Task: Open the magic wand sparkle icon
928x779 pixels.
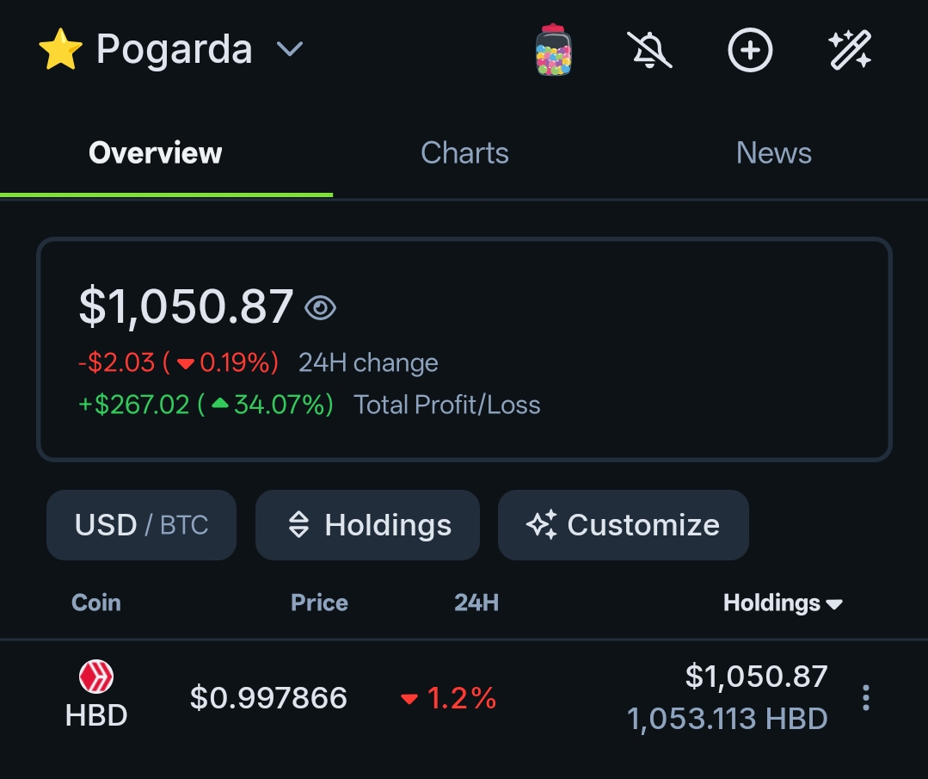Action: point(850,50)
